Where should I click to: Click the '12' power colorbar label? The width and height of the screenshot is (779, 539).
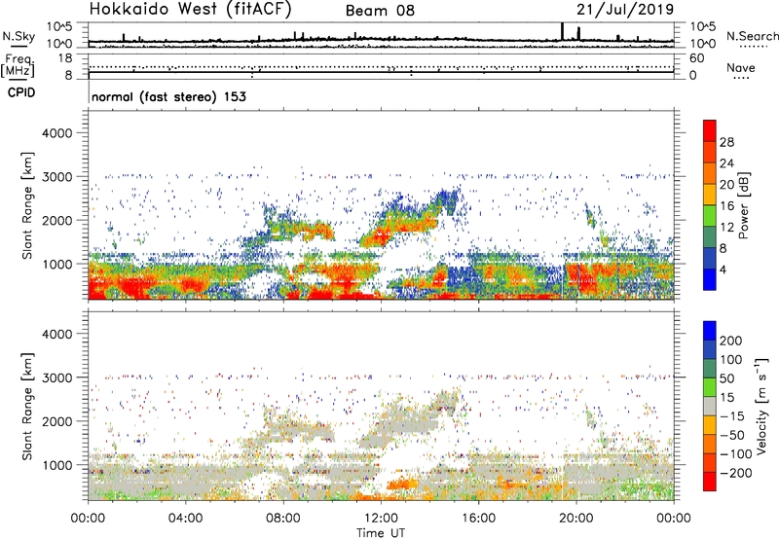pos(726,228)
